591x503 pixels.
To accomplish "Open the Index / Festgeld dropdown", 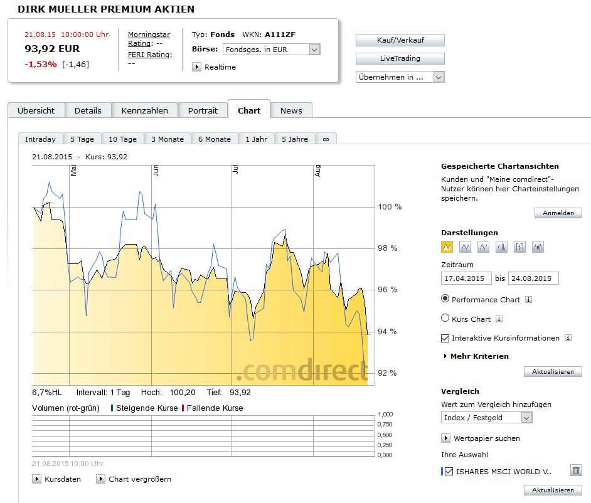I will coord(486,418).
